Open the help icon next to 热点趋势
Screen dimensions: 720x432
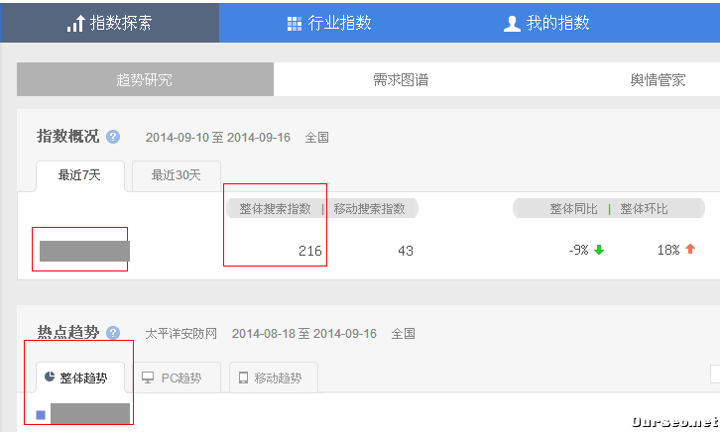113,333
